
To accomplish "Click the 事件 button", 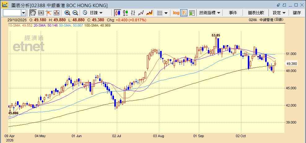I will (233, 13).
